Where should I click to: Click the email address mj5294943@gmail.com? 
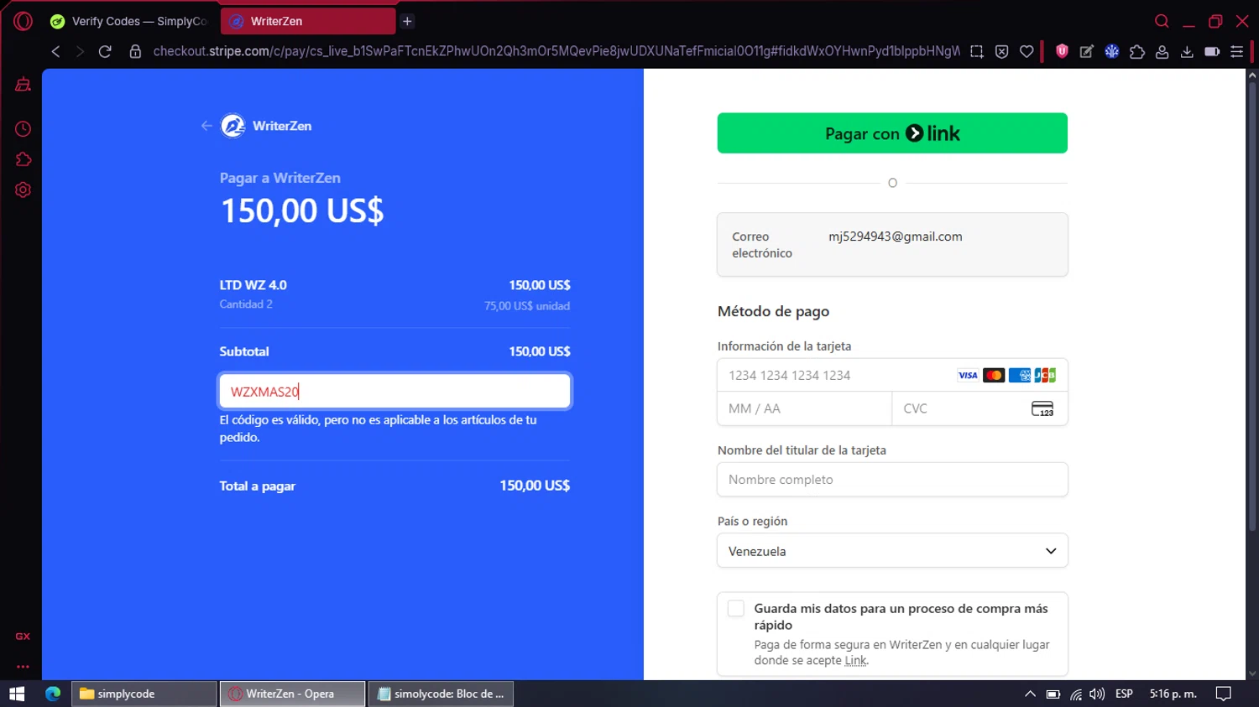pos(896,237)
